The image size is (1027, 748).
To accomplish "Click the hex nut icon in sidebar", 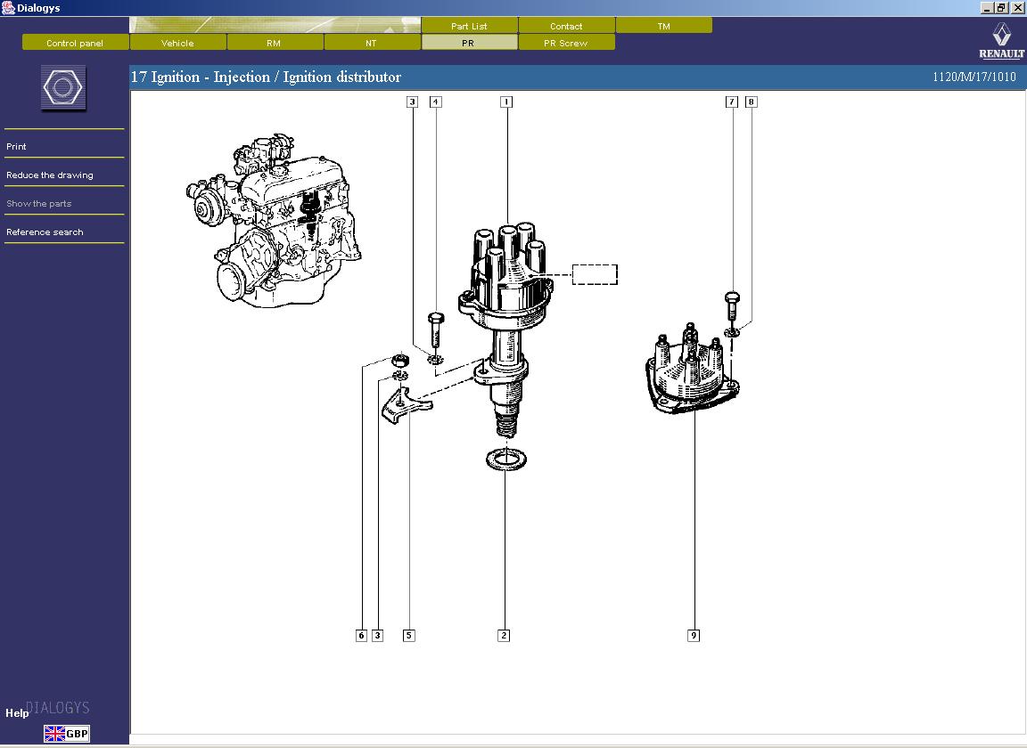I will coord(63,87).
